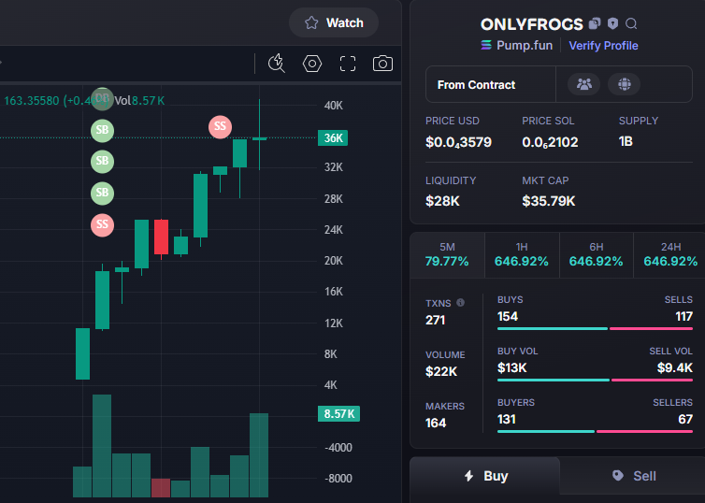The width and height of the screenshot is (705, 503).
Task: Click the red SS marker near 36K
Action: tap(220, 127)
